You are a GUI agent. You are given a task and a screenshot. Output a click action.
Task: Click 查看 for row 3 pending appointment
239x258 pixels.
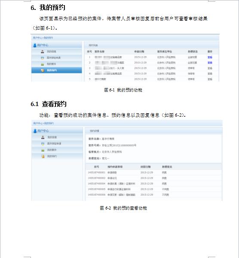[x=210, y=68]
